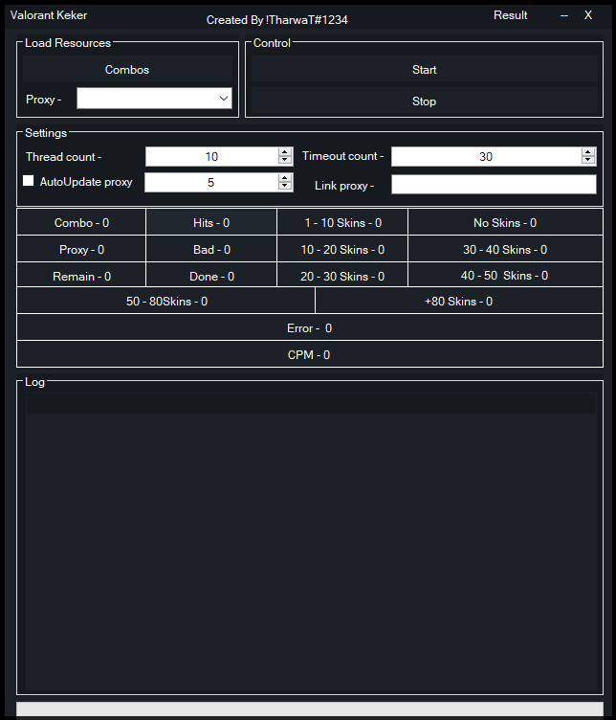Click the Created By !TharwaT#1234 label

[276, 20]
